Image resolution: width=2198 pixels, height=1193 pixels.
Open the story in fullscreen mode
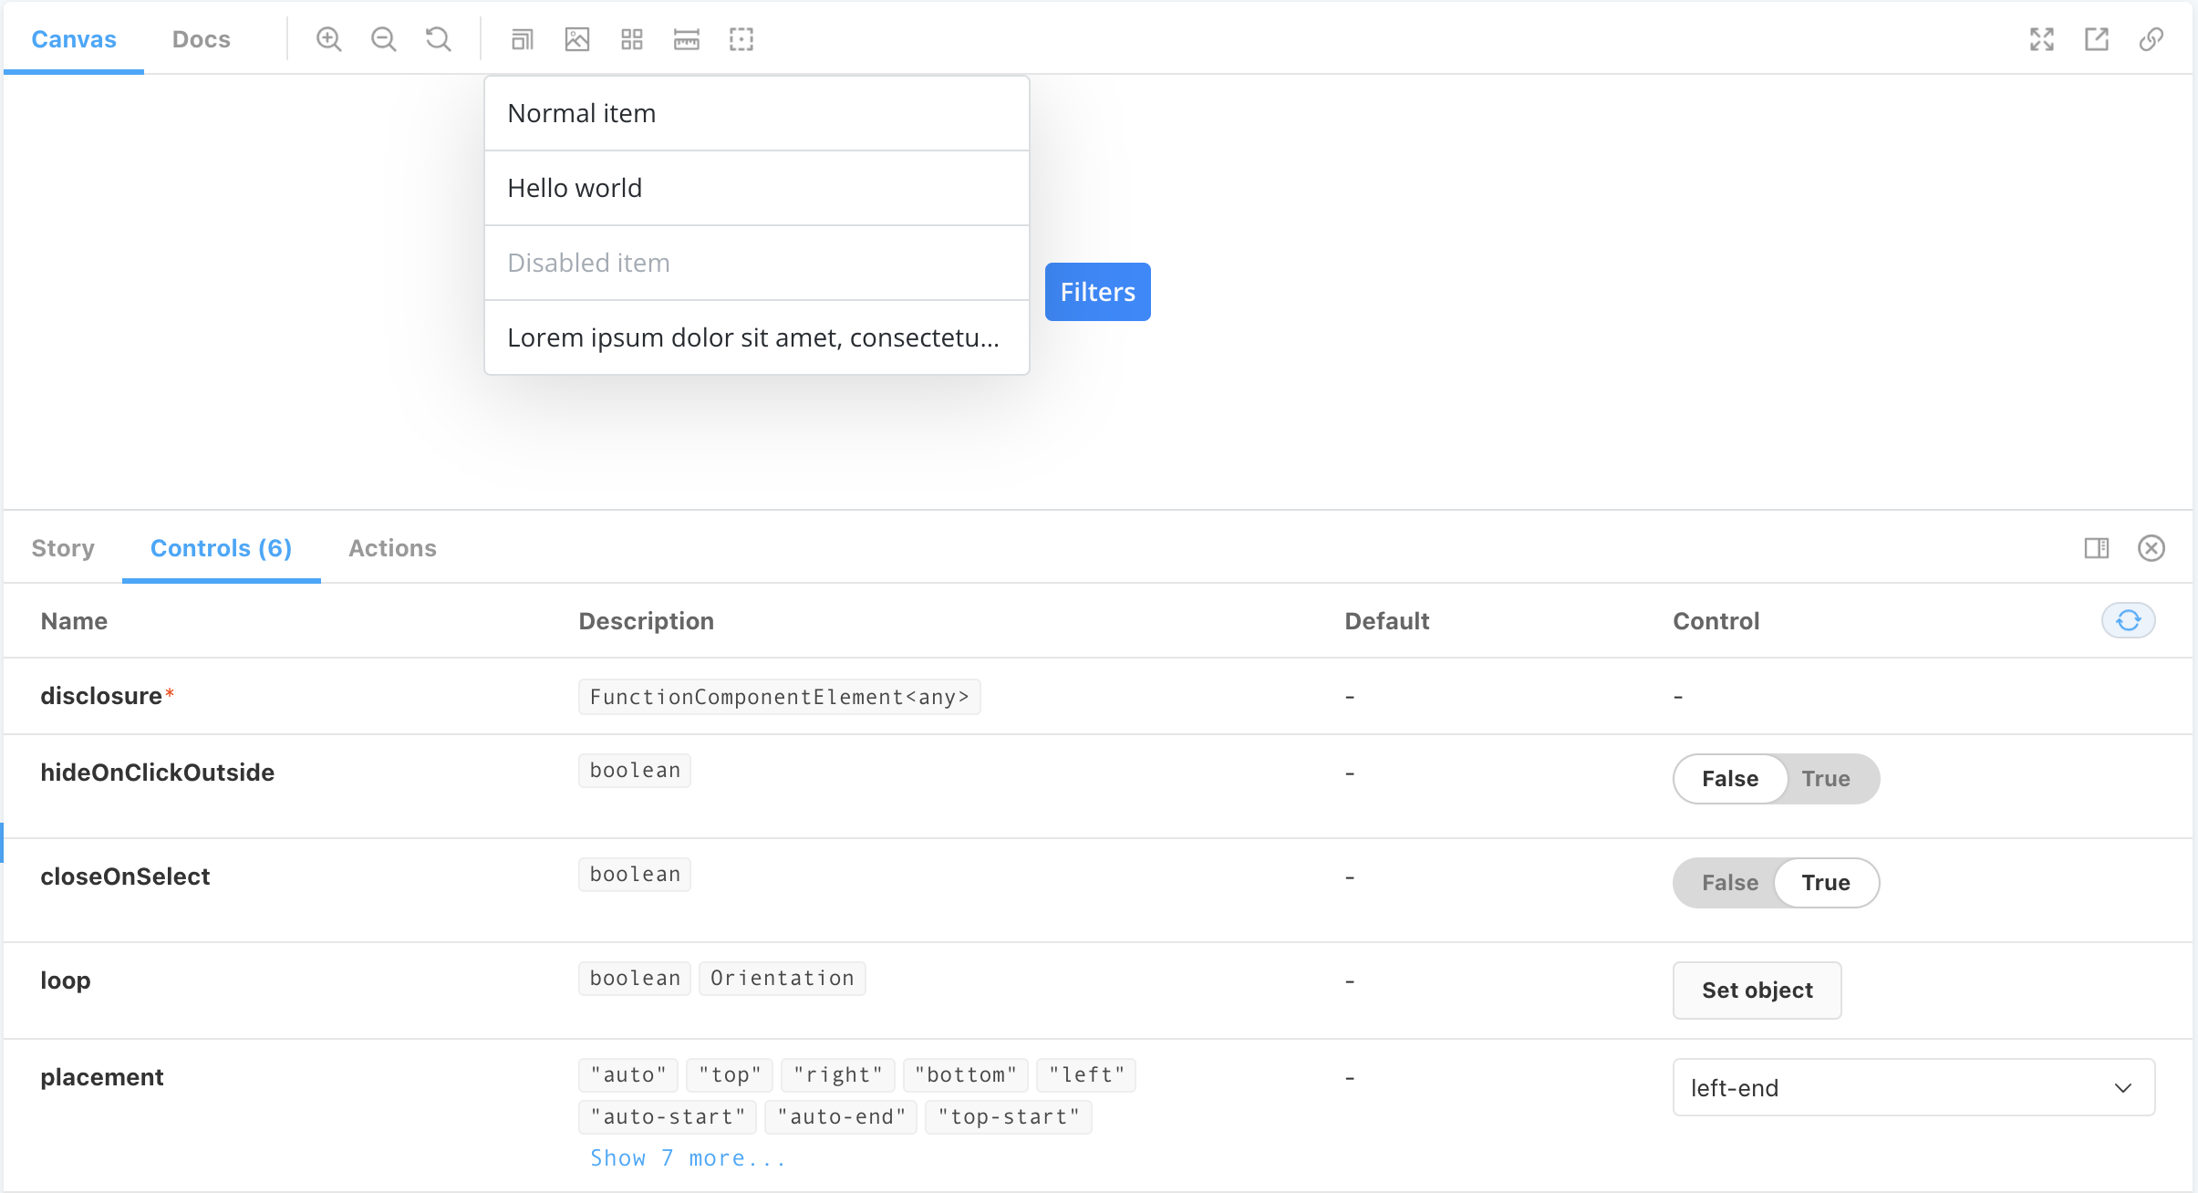[2043, 39]
